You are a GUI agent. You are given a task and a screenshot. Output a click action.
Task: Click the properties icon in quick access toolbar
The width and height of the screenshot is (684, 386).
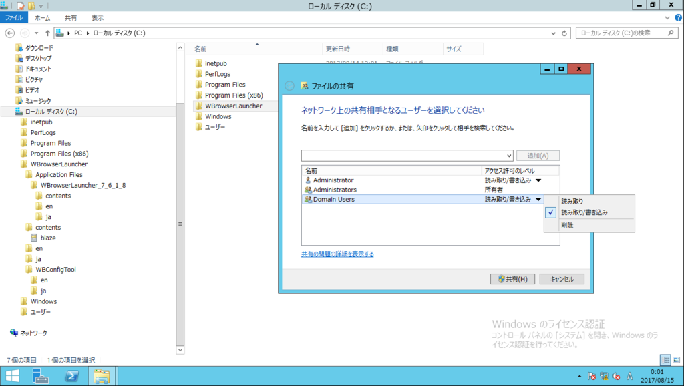pyautogui.click(x=21, y=6)
